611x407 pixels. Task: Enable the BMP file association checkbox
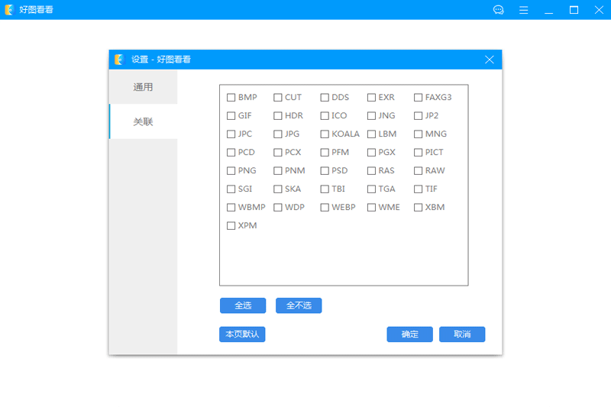(x=231, y=98)
